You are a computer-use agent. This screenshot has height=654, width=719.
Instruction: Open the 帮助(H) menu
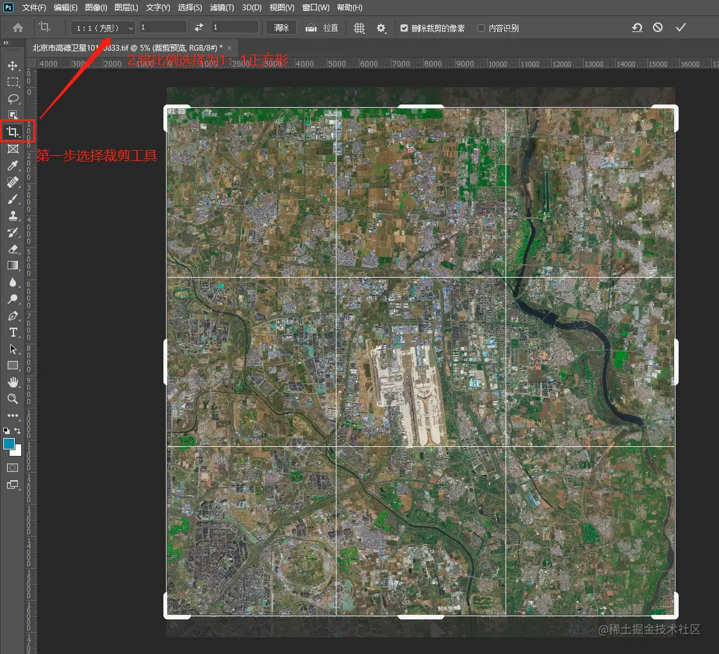[349, 7]
